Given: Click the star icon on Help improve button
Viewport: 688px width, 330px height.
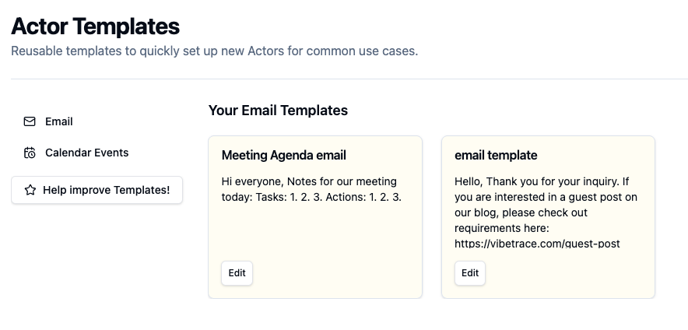Looking at the screenshot, I should coord(30,190).
